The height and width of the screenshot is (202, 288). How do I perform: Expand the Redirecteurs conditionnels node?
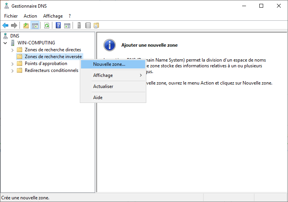[x=13, y=70]
